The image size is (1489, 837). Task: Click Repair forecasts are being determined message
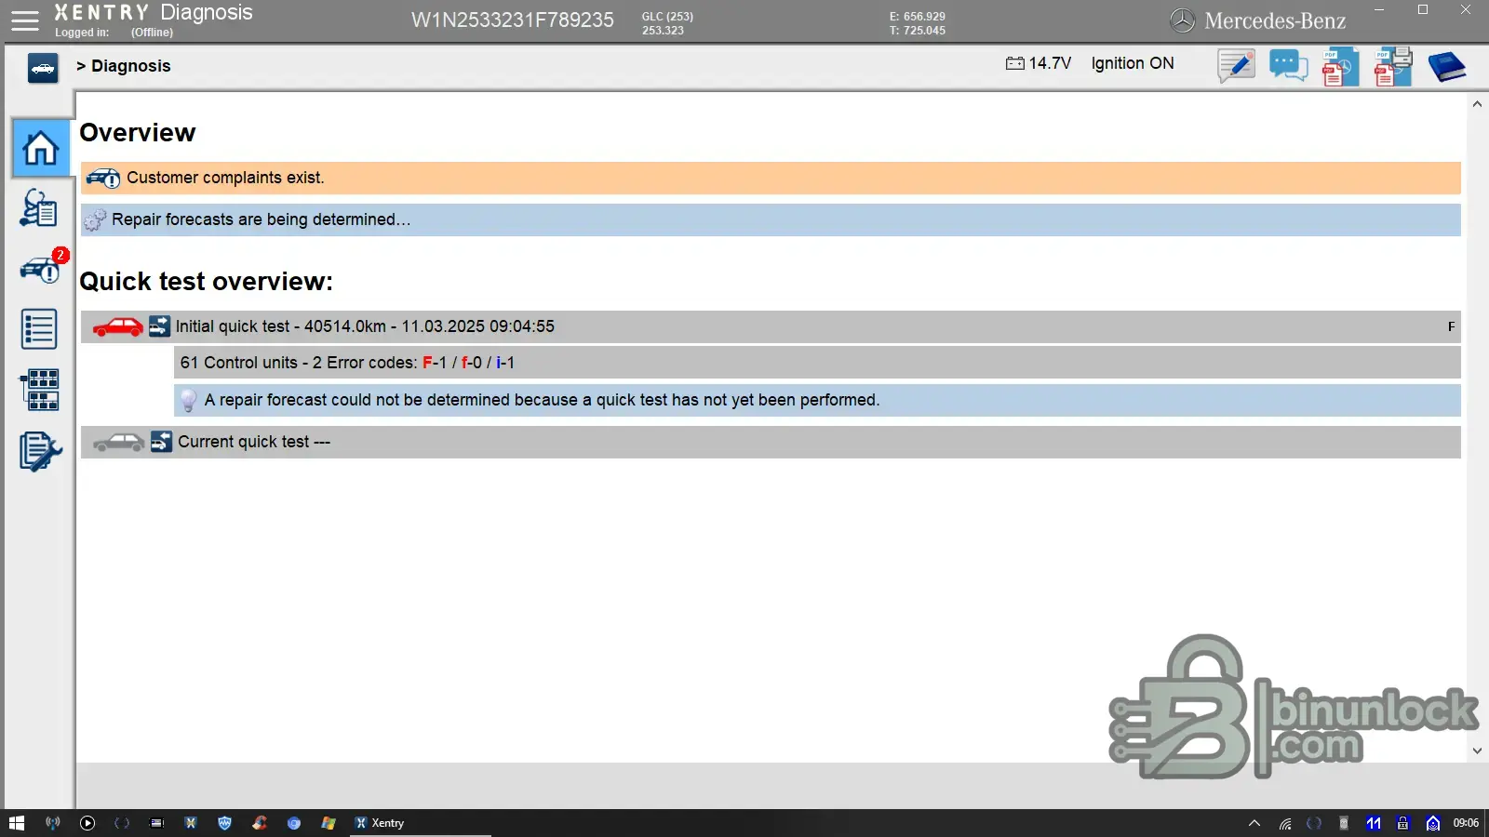pyautogui.click(x=771, y=219)
